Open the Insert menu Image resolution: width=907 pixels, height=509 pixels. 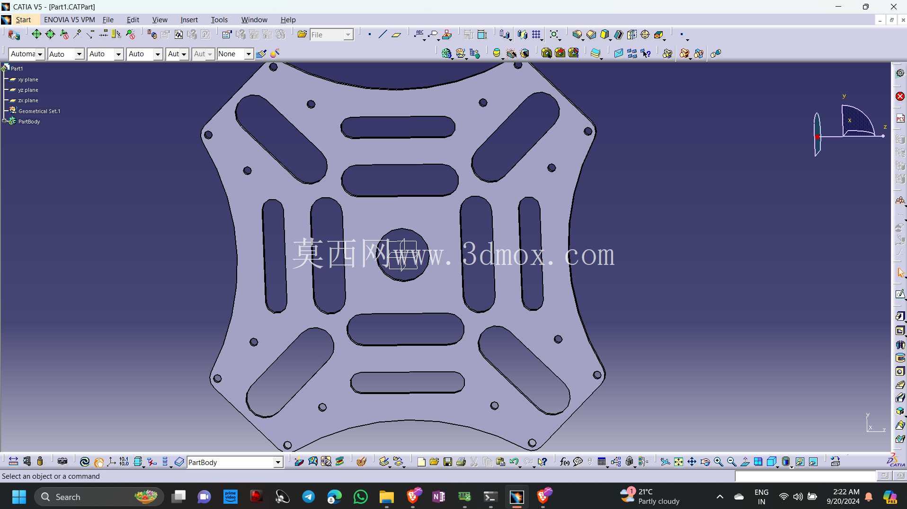point(189,20)
